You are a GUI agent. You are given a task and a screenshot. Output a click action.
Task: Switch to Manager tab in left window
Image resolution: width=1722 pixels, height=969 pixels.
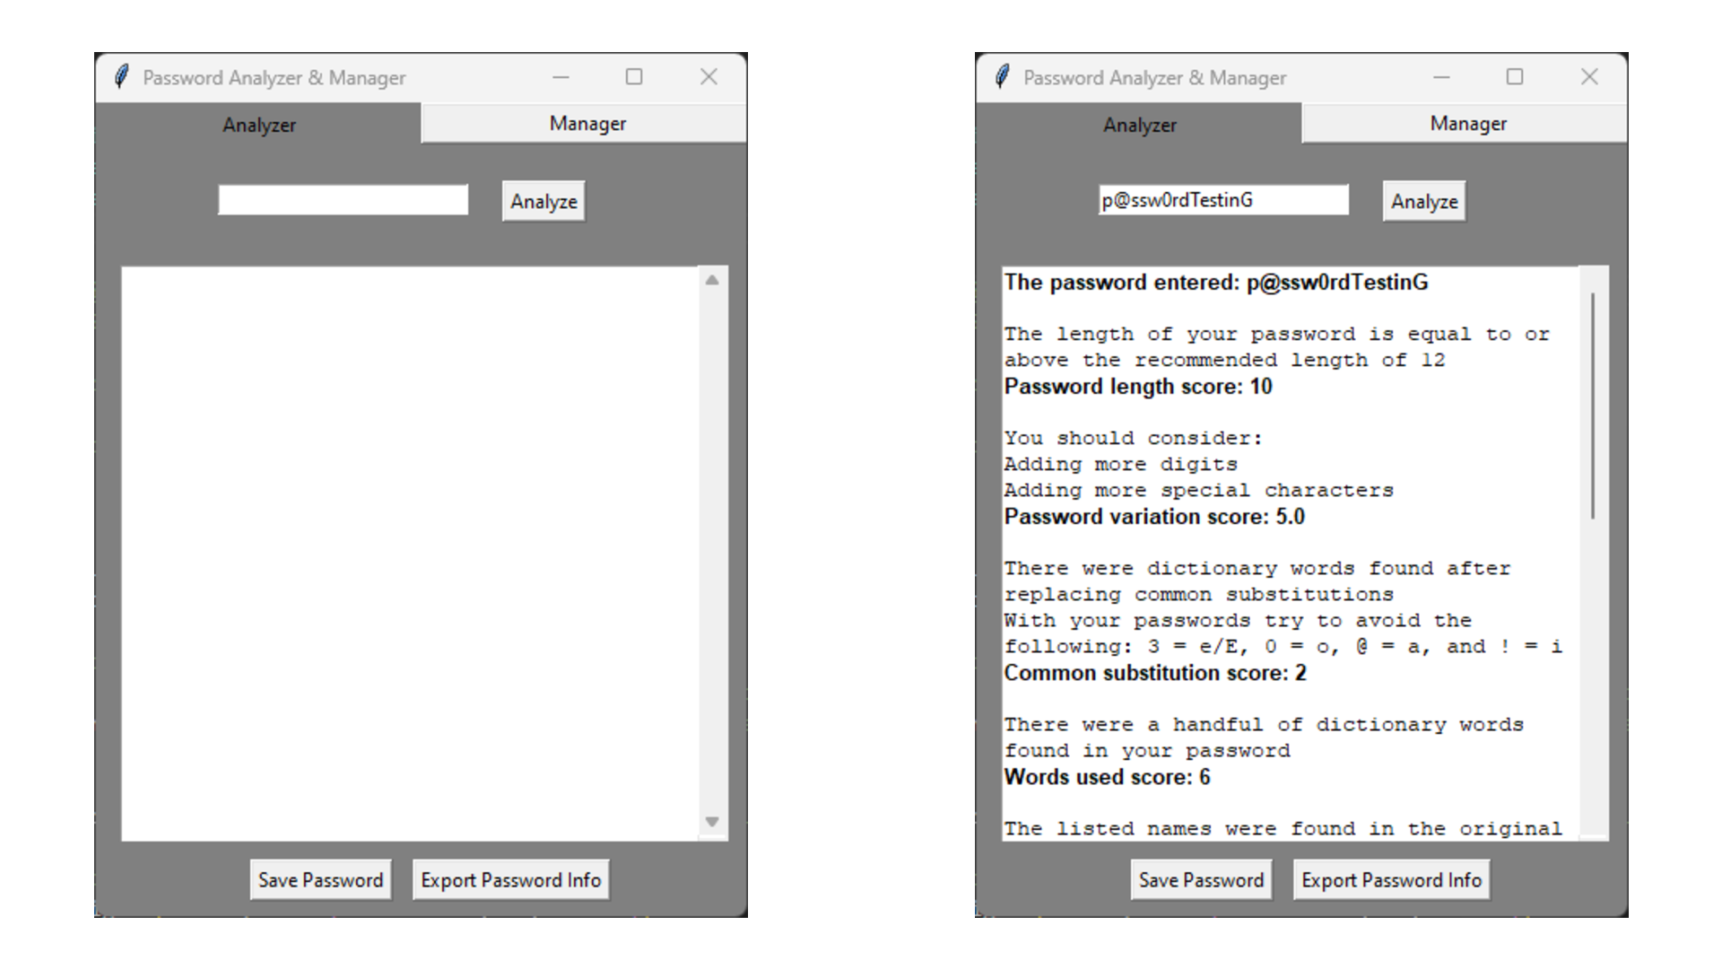[584, 124]
